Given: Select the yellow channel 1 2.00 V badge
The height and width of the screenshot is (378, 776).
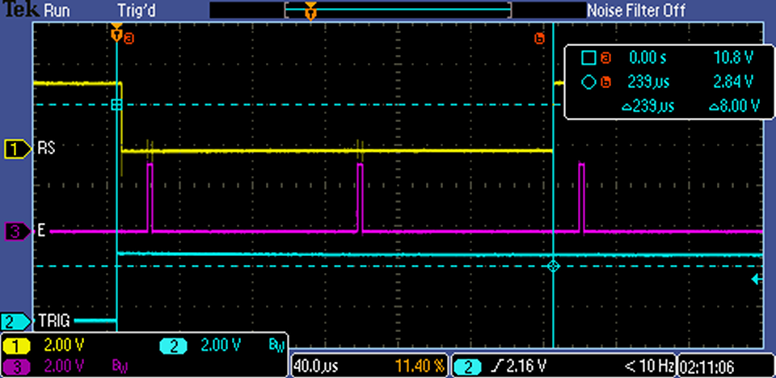Looking at the screenshot, I should 18,346.
